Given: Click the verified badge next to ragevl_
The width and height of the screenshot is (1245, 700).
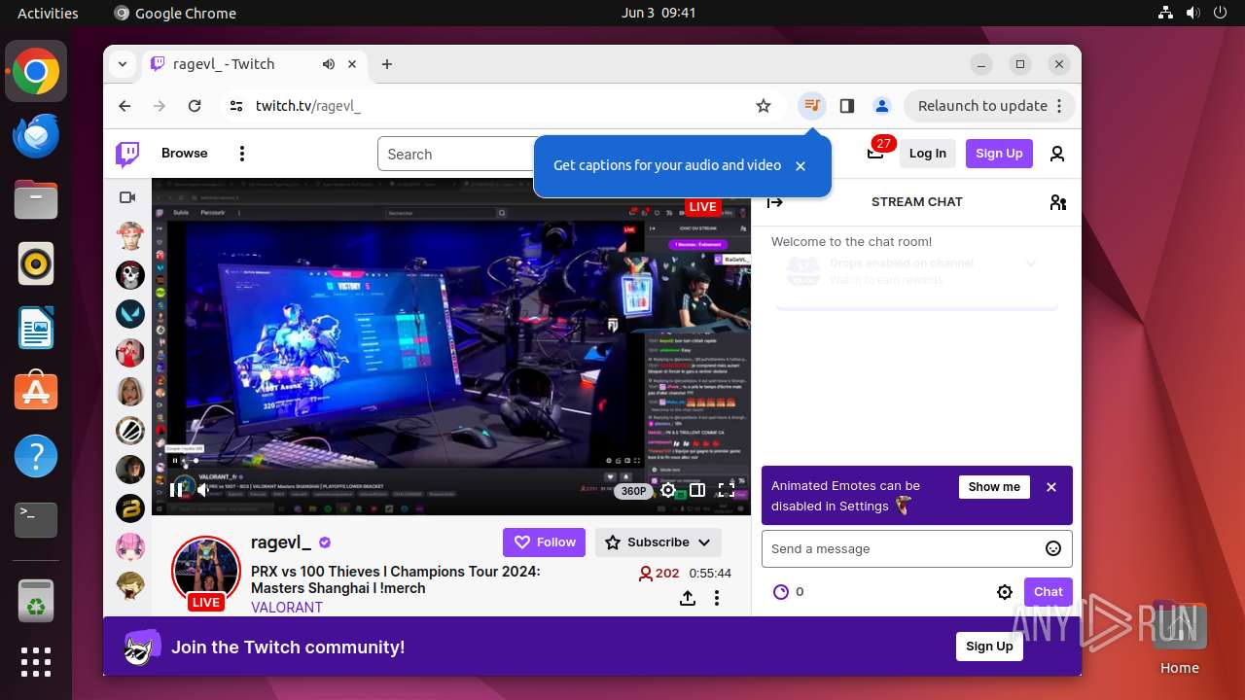Looking at the screenshot, I should pyautogui.click(x=325, y=542).
